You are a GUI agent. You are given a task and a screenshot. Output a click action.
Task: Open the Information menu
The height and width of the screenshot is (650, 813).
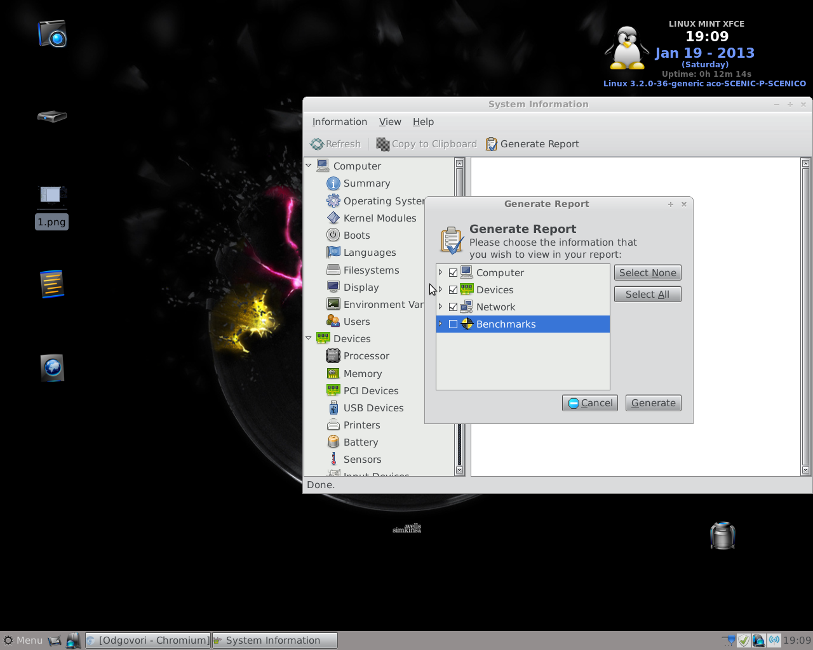click(339, 122)
